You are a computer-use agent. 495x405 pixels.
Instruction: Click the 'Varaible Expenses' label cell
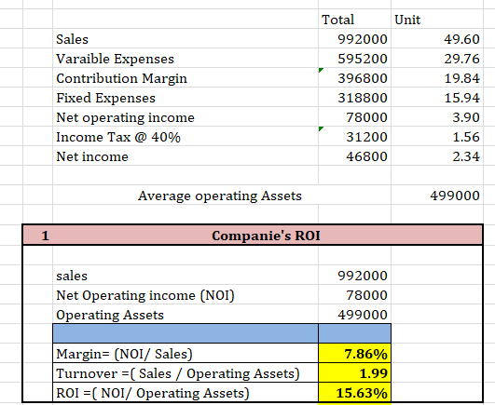tap(186, 59)
